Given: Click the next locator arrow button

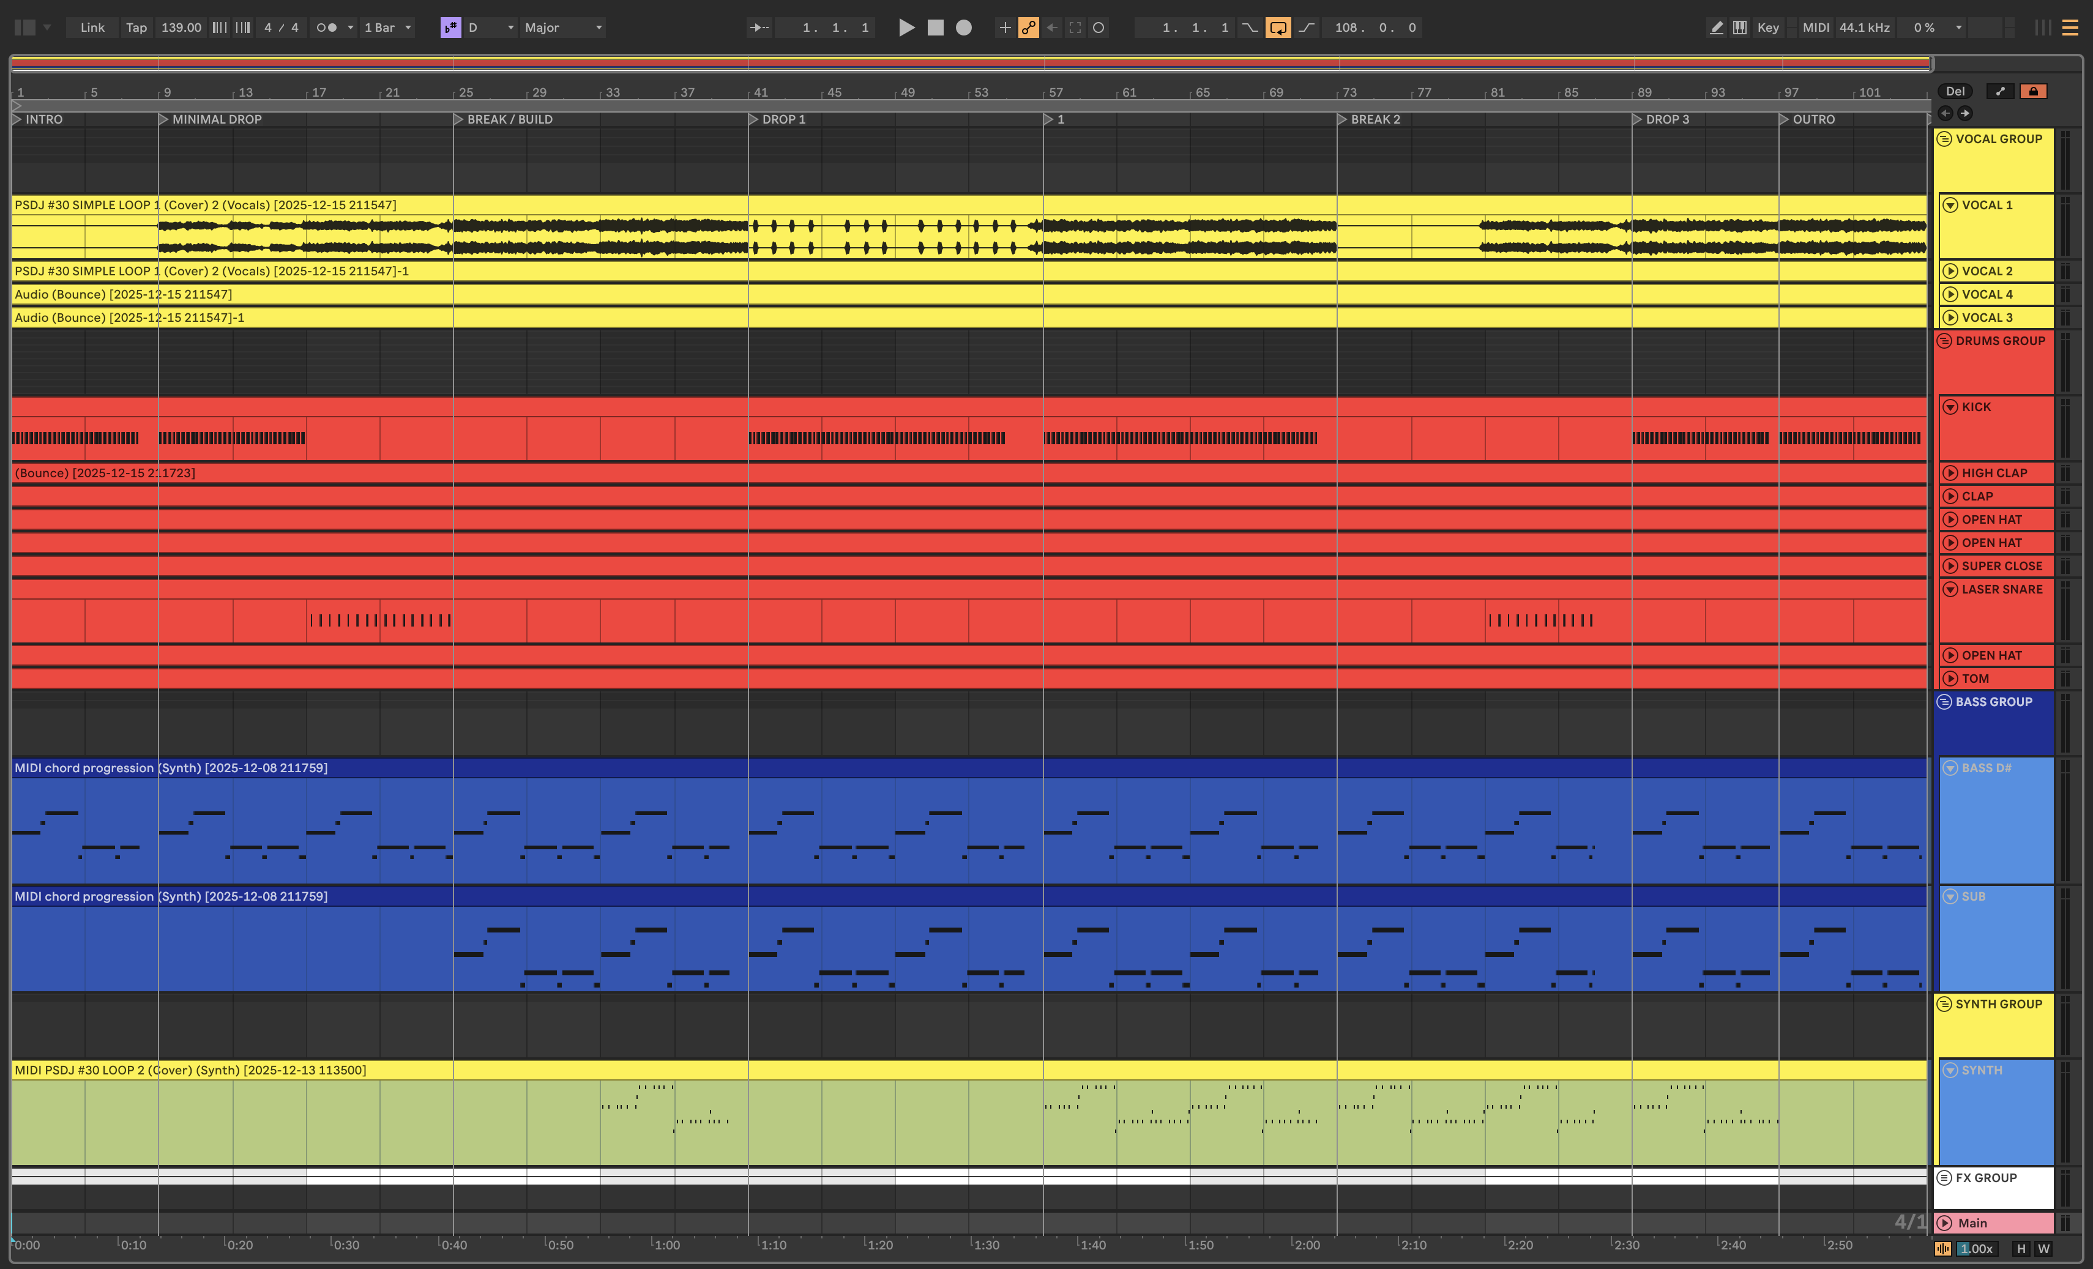Looking at the screenshot, I should (1964, 113).
